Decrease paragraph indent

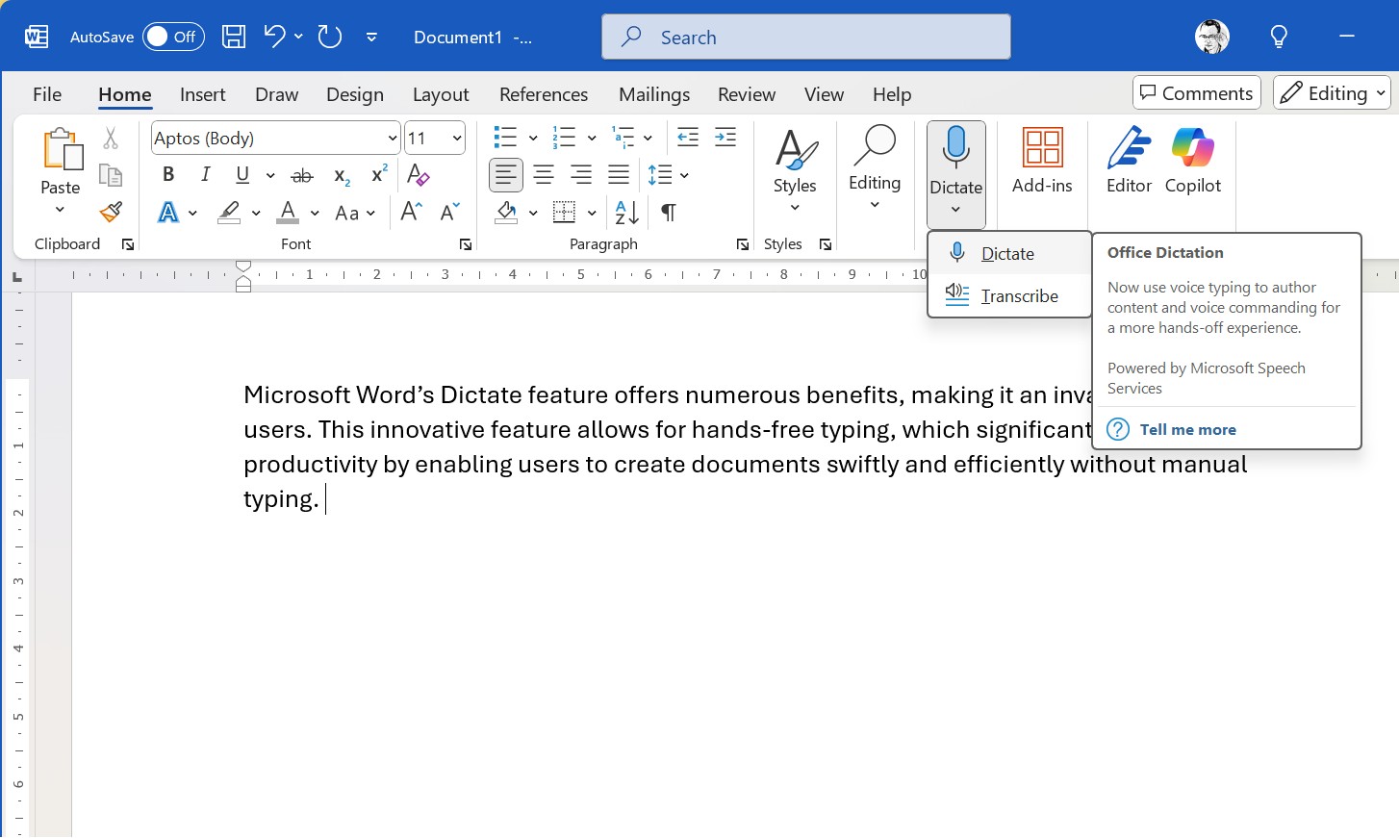688,138
